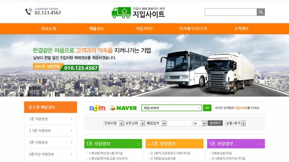Open the 회사소개 menu

click(48, 29)
